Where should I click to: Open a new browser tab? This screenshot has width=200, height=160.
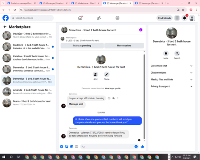(168, 3)
